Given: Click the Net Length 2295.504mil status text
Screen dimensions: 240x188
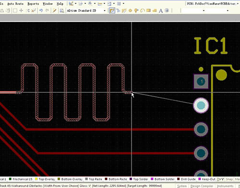Looking at the screenshot, I should pyautogui.click(x=109, y=186).
